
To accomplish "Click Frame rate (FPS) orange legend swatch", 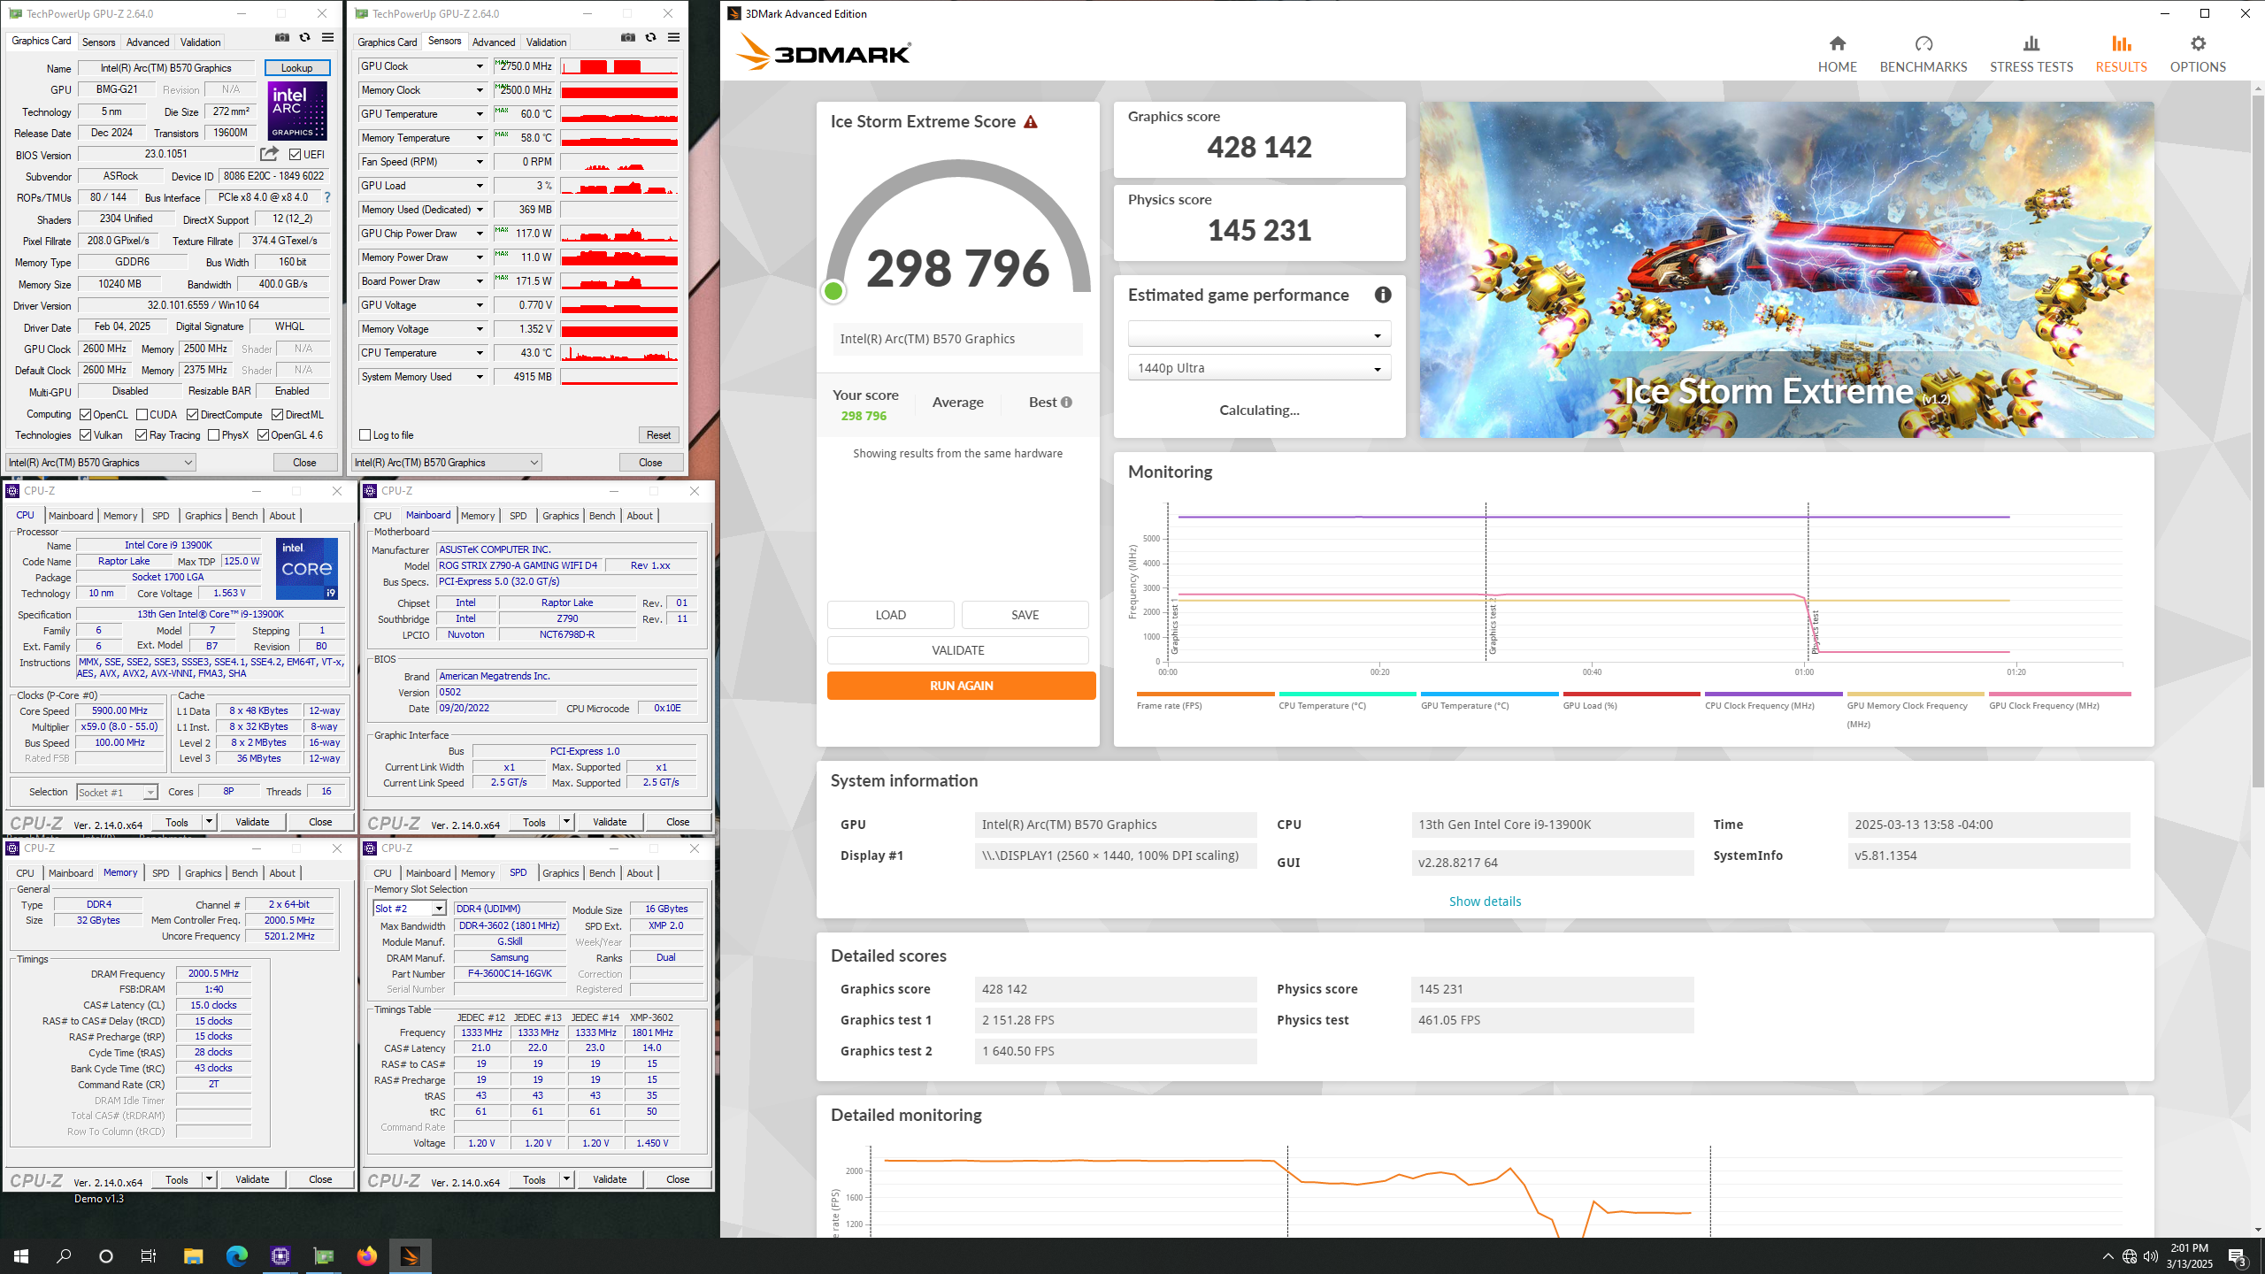I will pos(1205,695).
